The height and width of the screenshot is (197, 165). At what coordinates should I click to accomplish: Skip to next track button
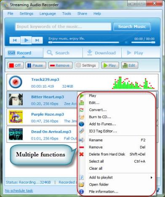tap(37, 40)
